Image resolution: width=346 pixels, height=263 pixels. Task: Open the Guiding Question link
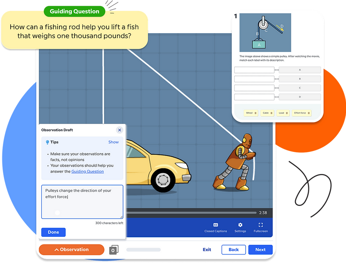(88, 171)
